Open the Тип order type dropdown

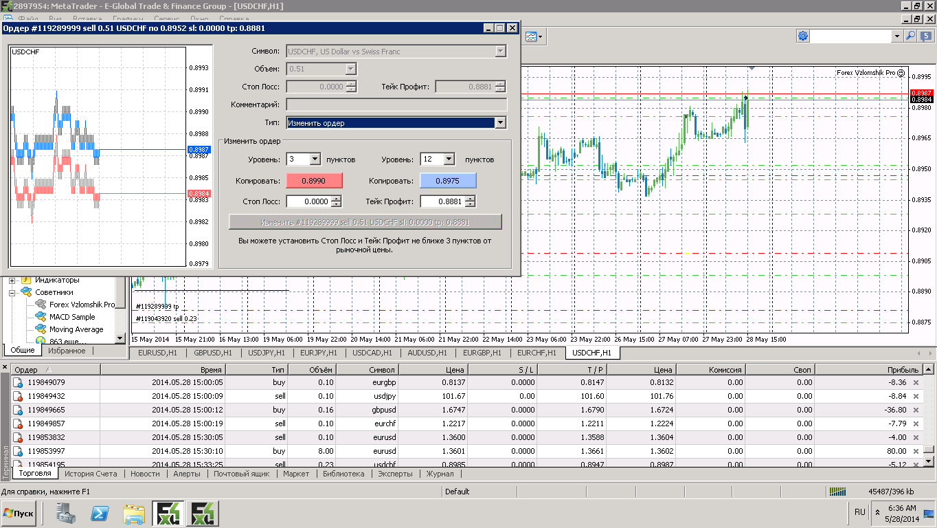500,123
